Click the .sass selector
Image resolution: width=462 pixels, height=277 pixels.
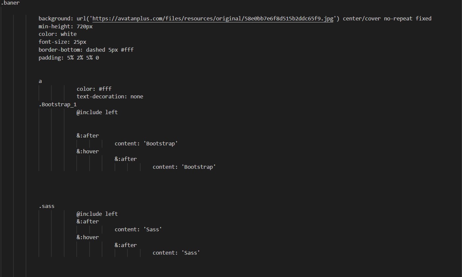[46, 206]
